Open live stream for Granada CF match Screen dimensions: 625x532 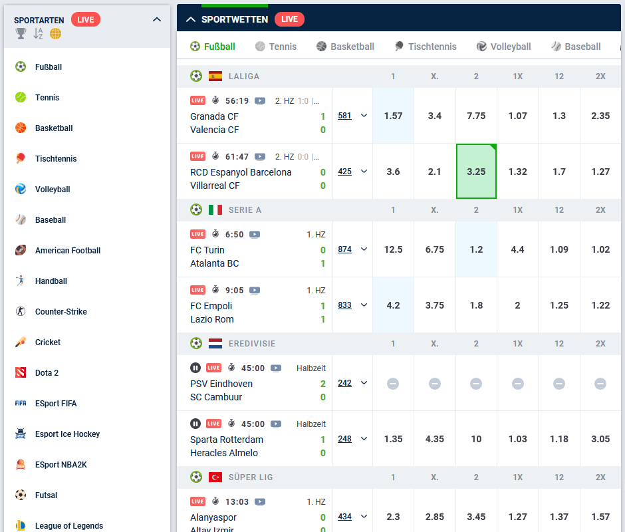[260, 101]
